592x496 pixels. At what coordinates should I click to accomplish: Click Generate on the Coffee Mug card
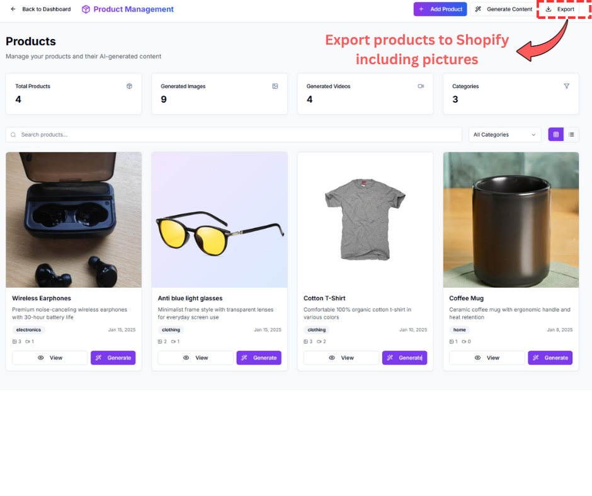[x=550, y=358]
